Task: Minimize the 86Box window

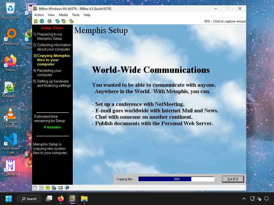Action: click(216, 9)
